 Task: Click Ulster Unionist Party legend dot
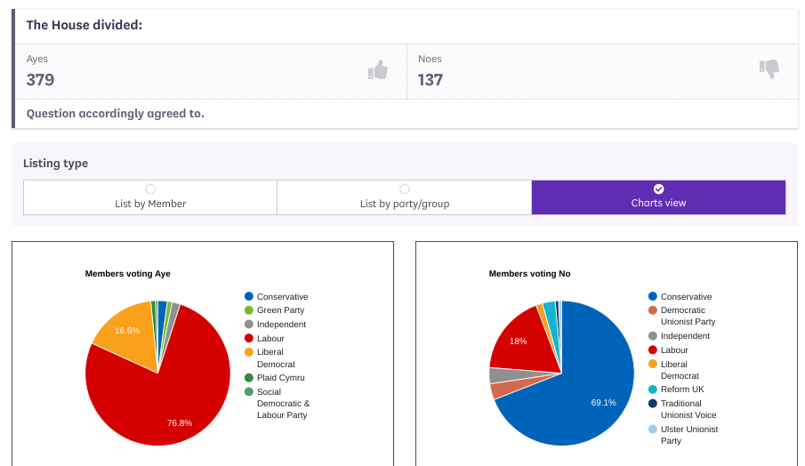pyautogui.click(x=653, y=430)
